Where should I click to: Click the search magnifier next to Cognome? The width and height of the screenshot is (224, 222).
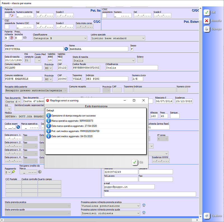[66, 49]
